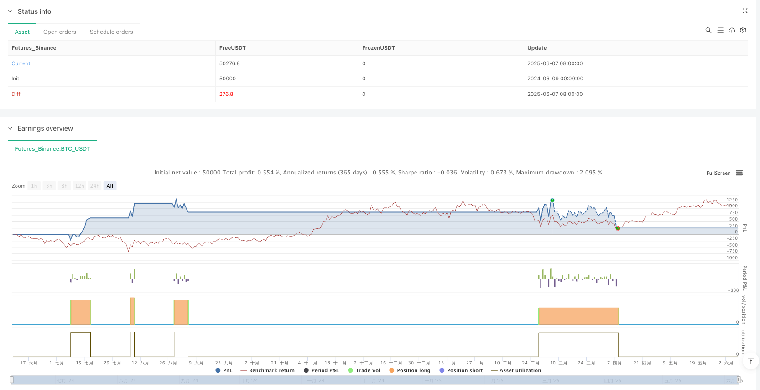Open the settings gear icon
Screen dimensions: 760x390
click(743, 30)
